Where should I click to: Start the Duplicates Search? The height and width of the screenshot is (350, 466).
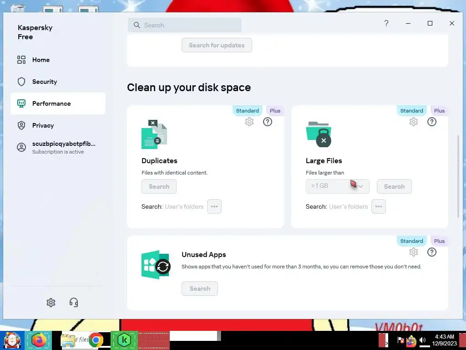coord(159,186)
